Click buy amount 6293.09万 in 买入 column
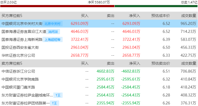 [80, 24]
